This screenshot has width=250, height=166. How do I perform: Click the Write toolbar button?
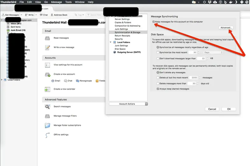tap(29, 15)
